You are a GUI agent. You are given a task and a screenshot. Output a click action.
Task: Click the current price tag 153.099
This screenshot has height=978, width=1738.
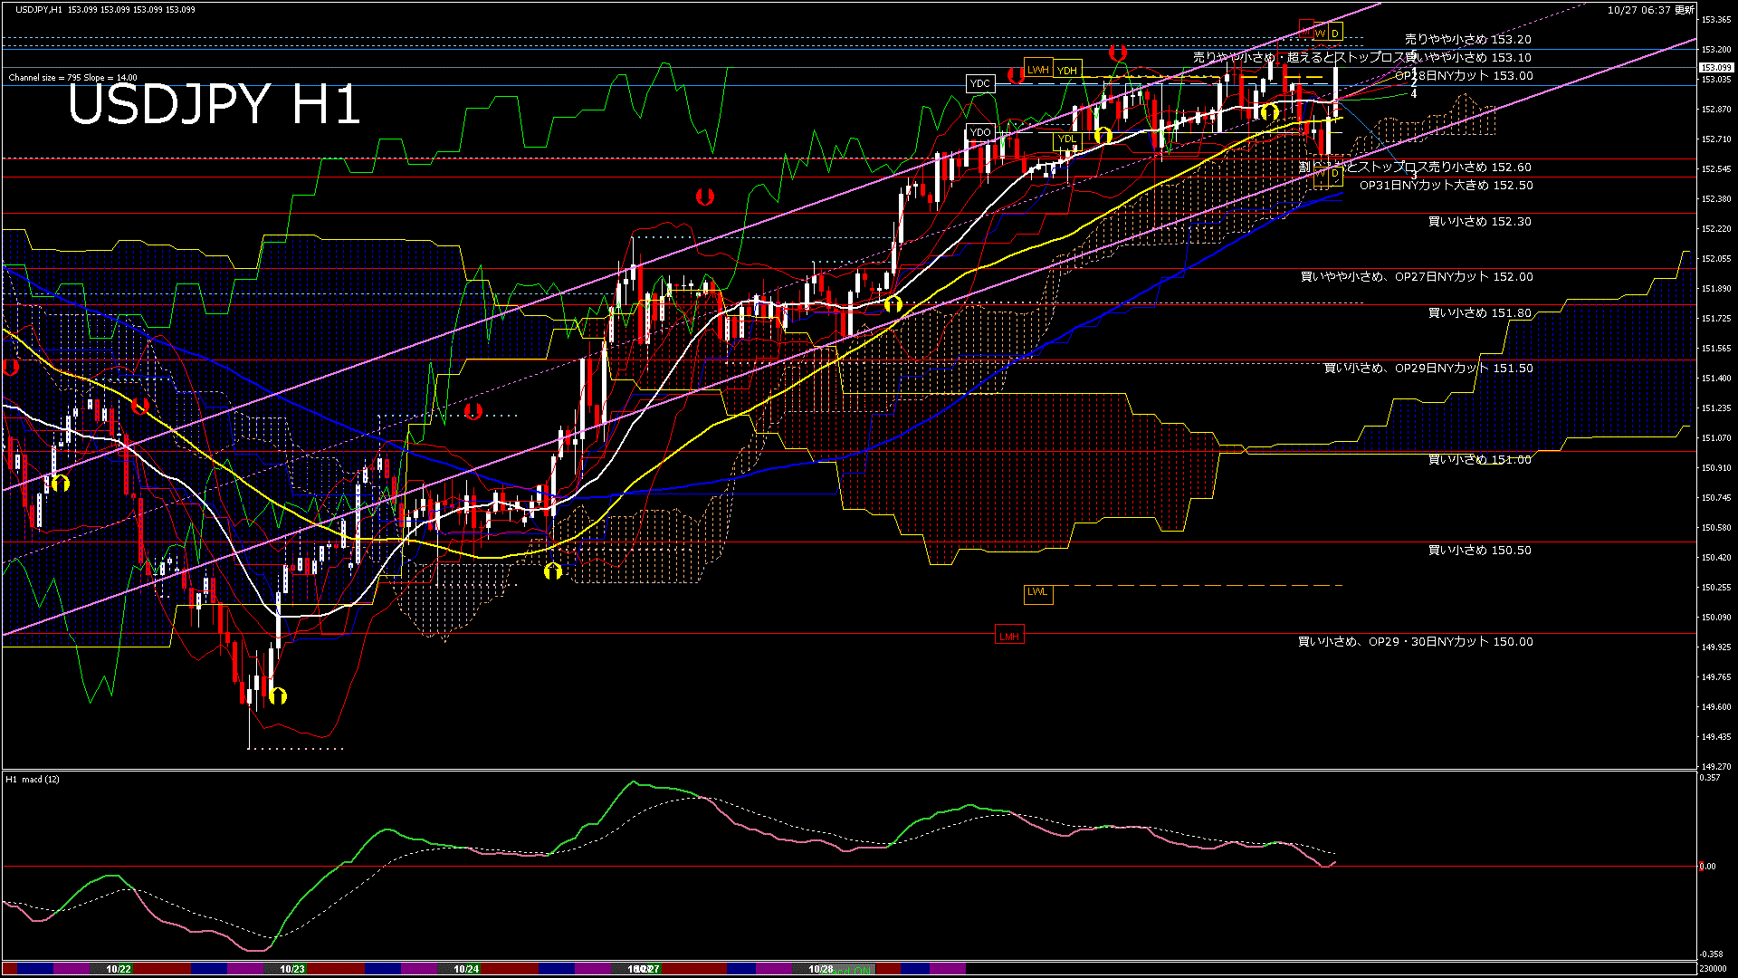tap(1715, 68)
